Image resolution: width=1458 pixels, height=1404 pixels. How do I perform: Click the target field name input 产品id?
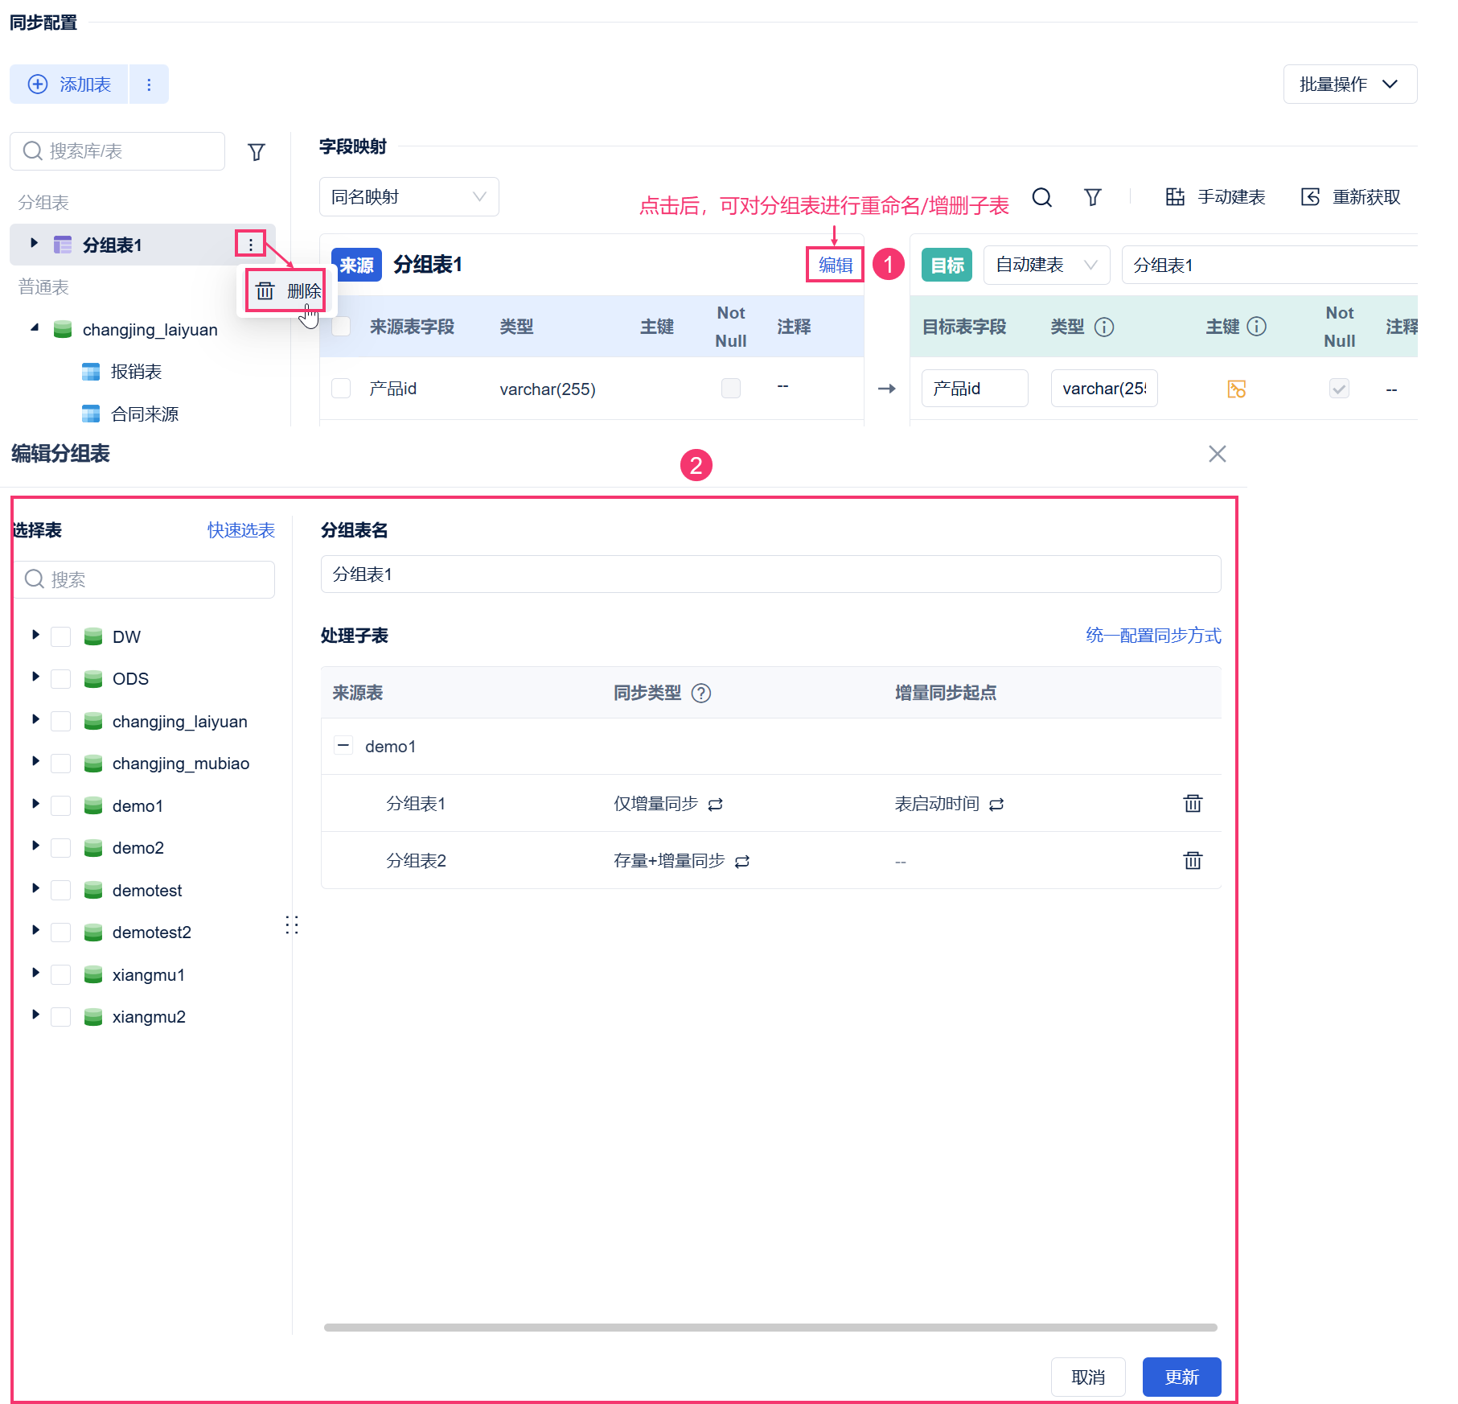975,389
